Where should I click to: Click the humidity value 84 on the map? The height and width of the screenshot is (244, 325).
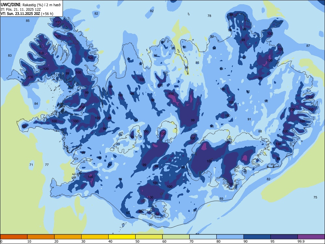[36, 103]
